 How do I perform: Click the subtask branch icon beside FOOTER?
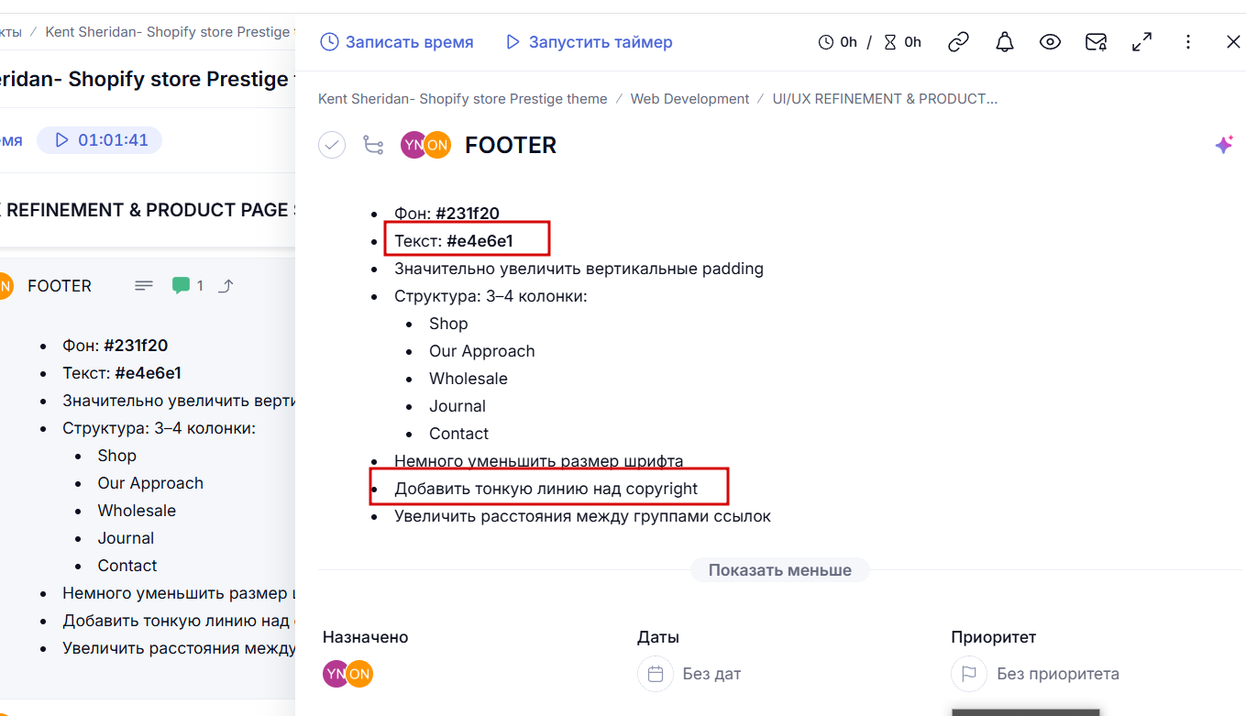click(x=373, y=145)
